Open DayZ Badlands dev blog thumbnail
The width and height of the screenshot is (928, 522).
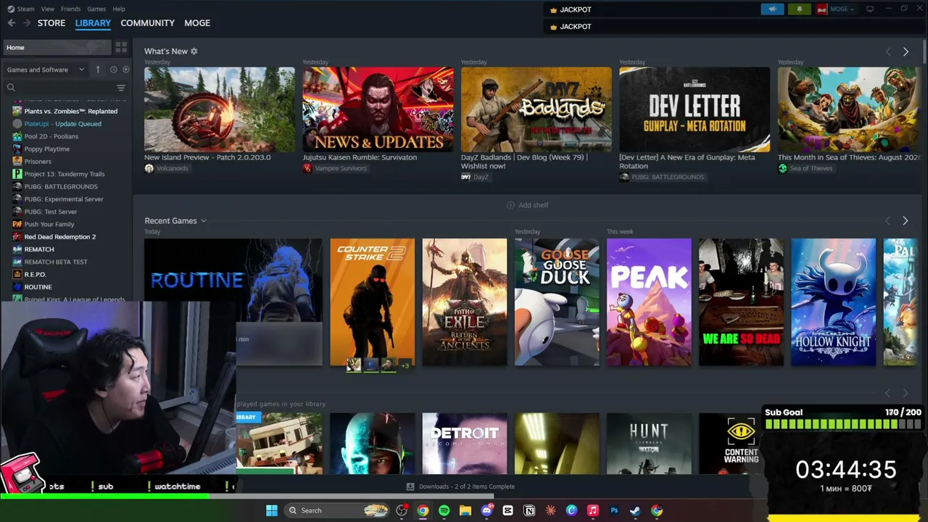[536, 109]
